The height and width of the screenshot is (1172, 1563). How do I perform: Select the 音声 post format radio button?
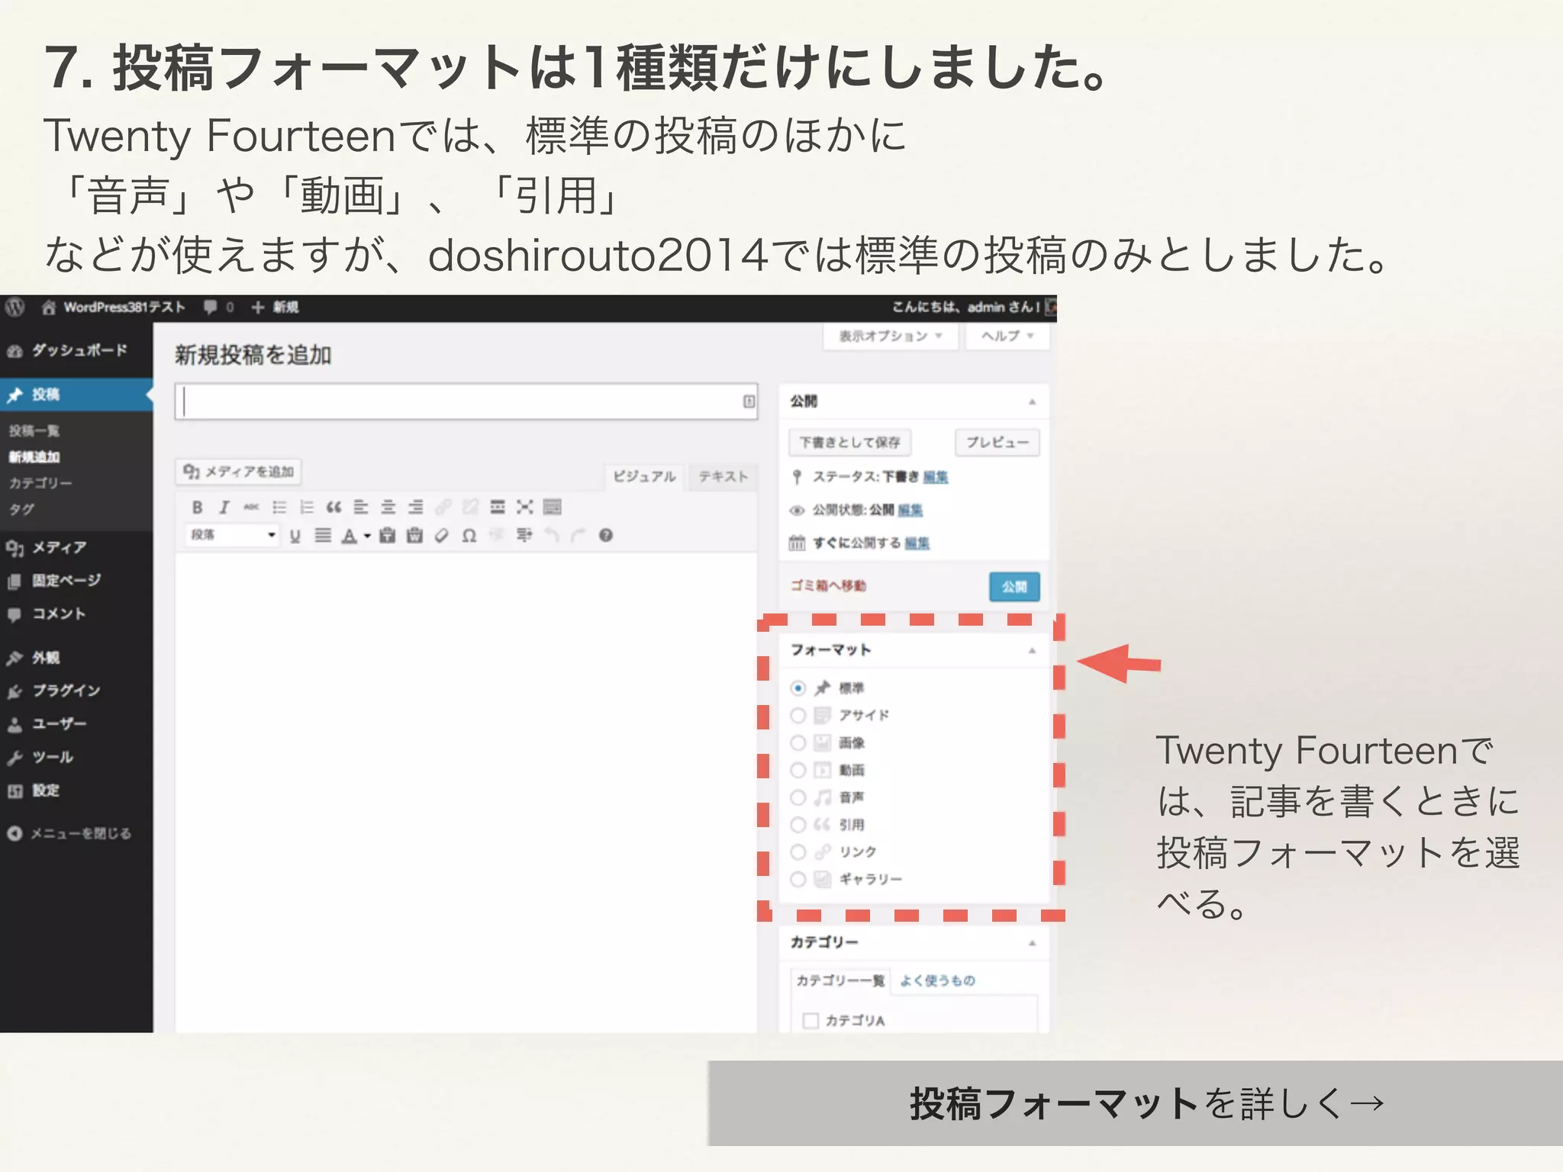[798, 798]
